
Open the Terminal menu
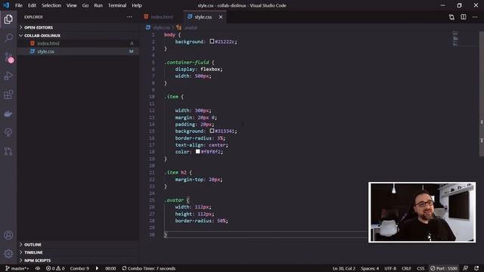[x=117, y=5]
